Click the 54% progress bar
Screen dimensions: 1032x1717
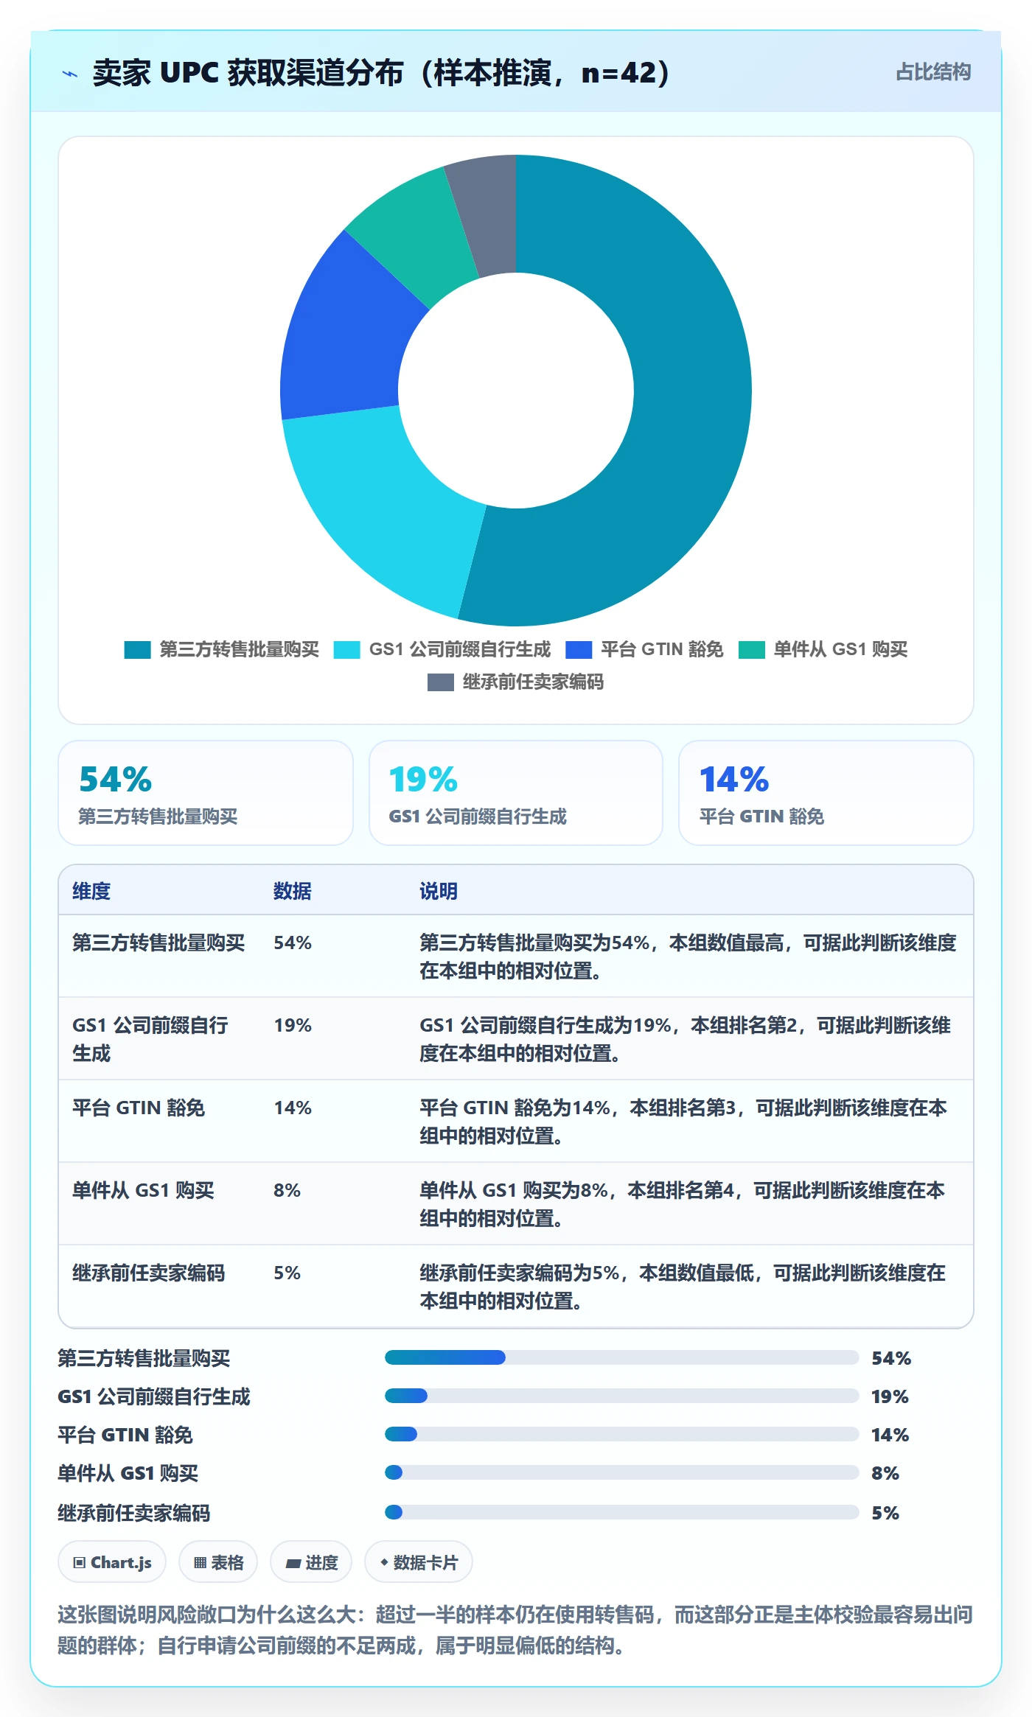point(622,1357)
